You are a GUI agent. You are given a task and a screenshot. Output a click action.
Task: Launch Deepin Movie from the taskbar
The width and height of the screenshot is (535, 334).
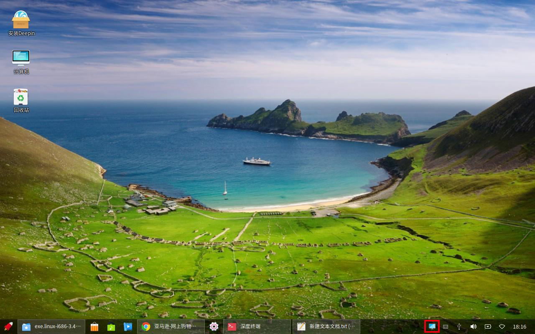128,326
